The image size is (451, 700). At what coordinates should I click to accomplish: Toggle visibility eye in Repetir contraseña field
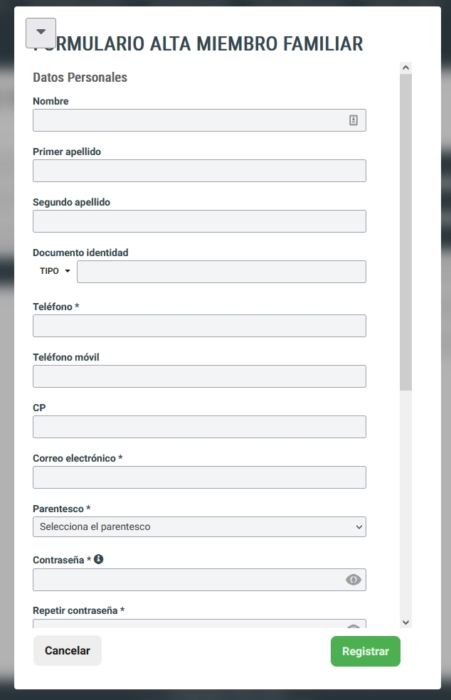pyautogui.click(x=354, y=626)
